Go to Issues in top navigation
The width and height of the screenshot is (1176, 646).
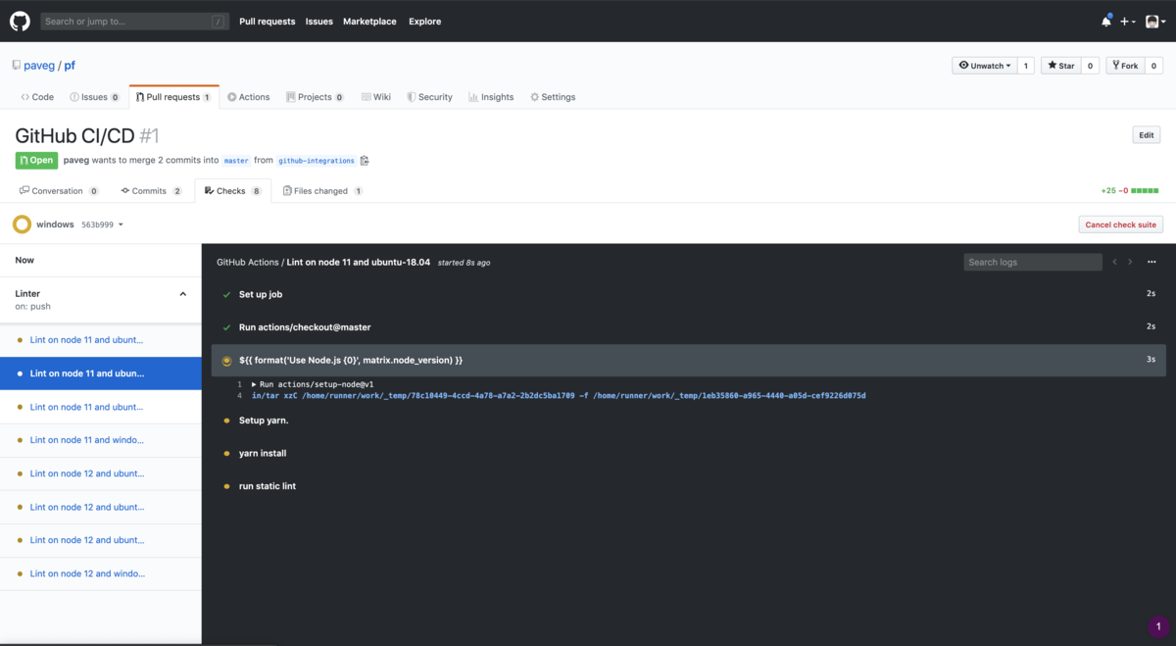tap(318, 22)
